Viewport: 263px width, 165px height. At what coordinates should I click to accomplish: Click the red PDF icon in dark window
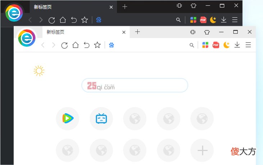coord(203,20)
